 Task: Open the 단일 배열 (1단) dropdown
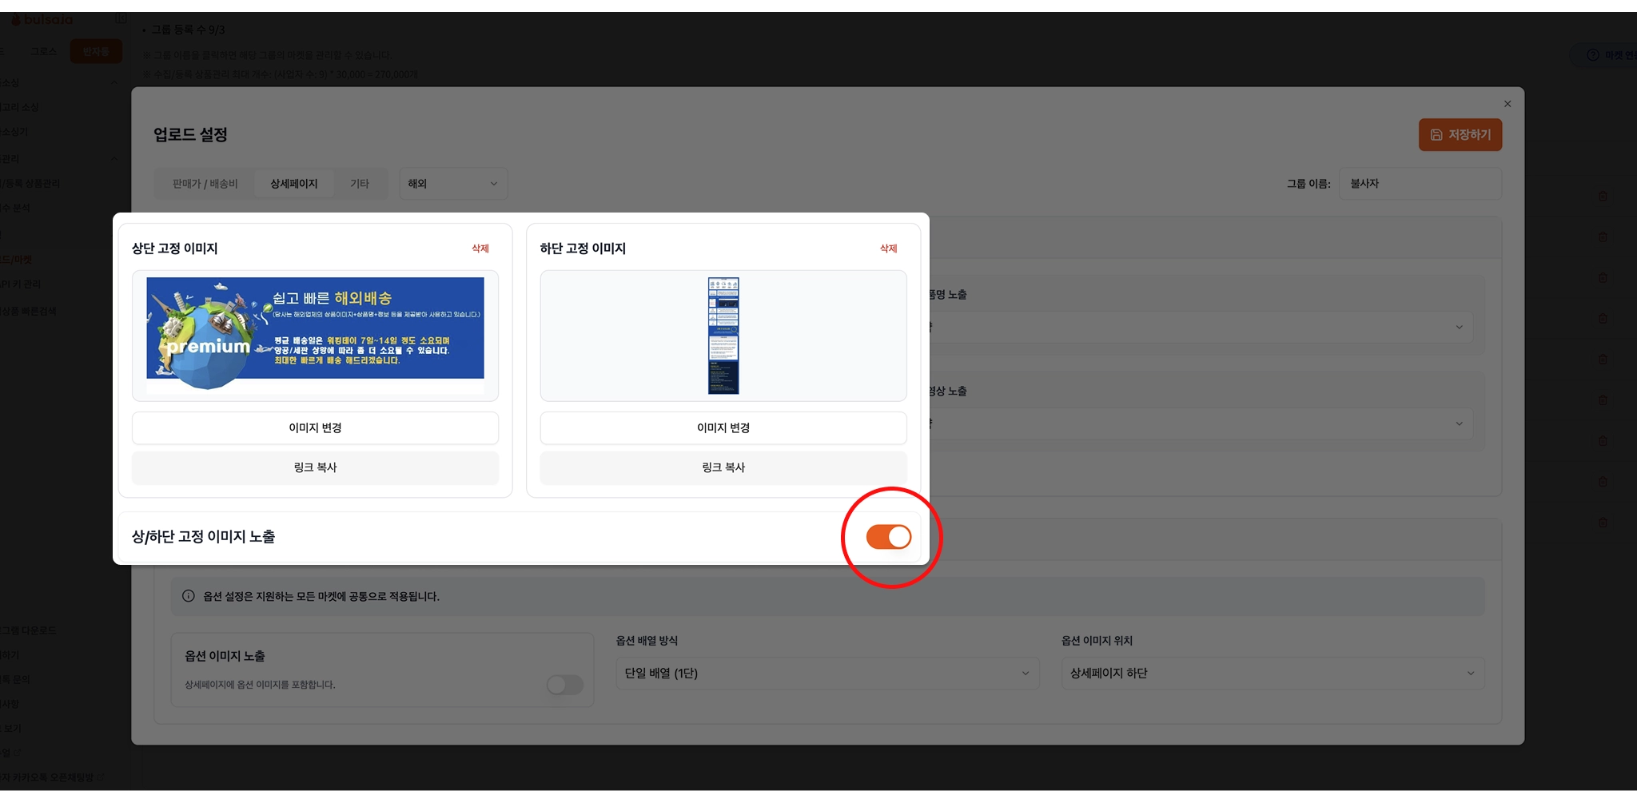pos(827,674)
